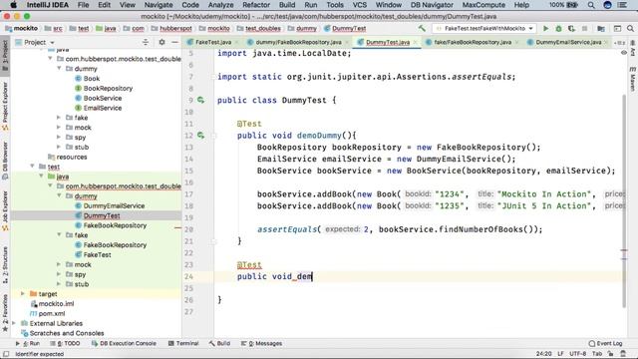Image resolution: width=638 pixels, height=359 pixels.
Task: Open the Build tool window at bottom
Action: click(219, 343)
